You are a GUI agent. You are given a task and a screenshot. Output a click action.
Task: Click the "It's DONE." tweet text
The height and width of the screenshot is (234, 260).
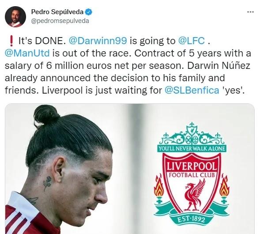pyautogui.click(x=41, y=41)
